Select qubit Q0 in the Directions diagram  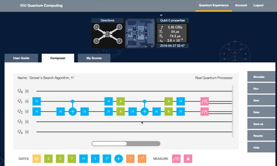pos(119,27)
